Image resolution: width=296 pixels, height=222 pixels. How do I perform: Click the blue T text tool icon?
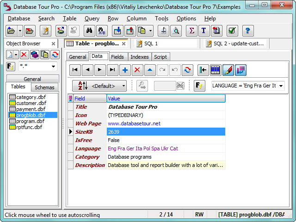click(204, 31)
